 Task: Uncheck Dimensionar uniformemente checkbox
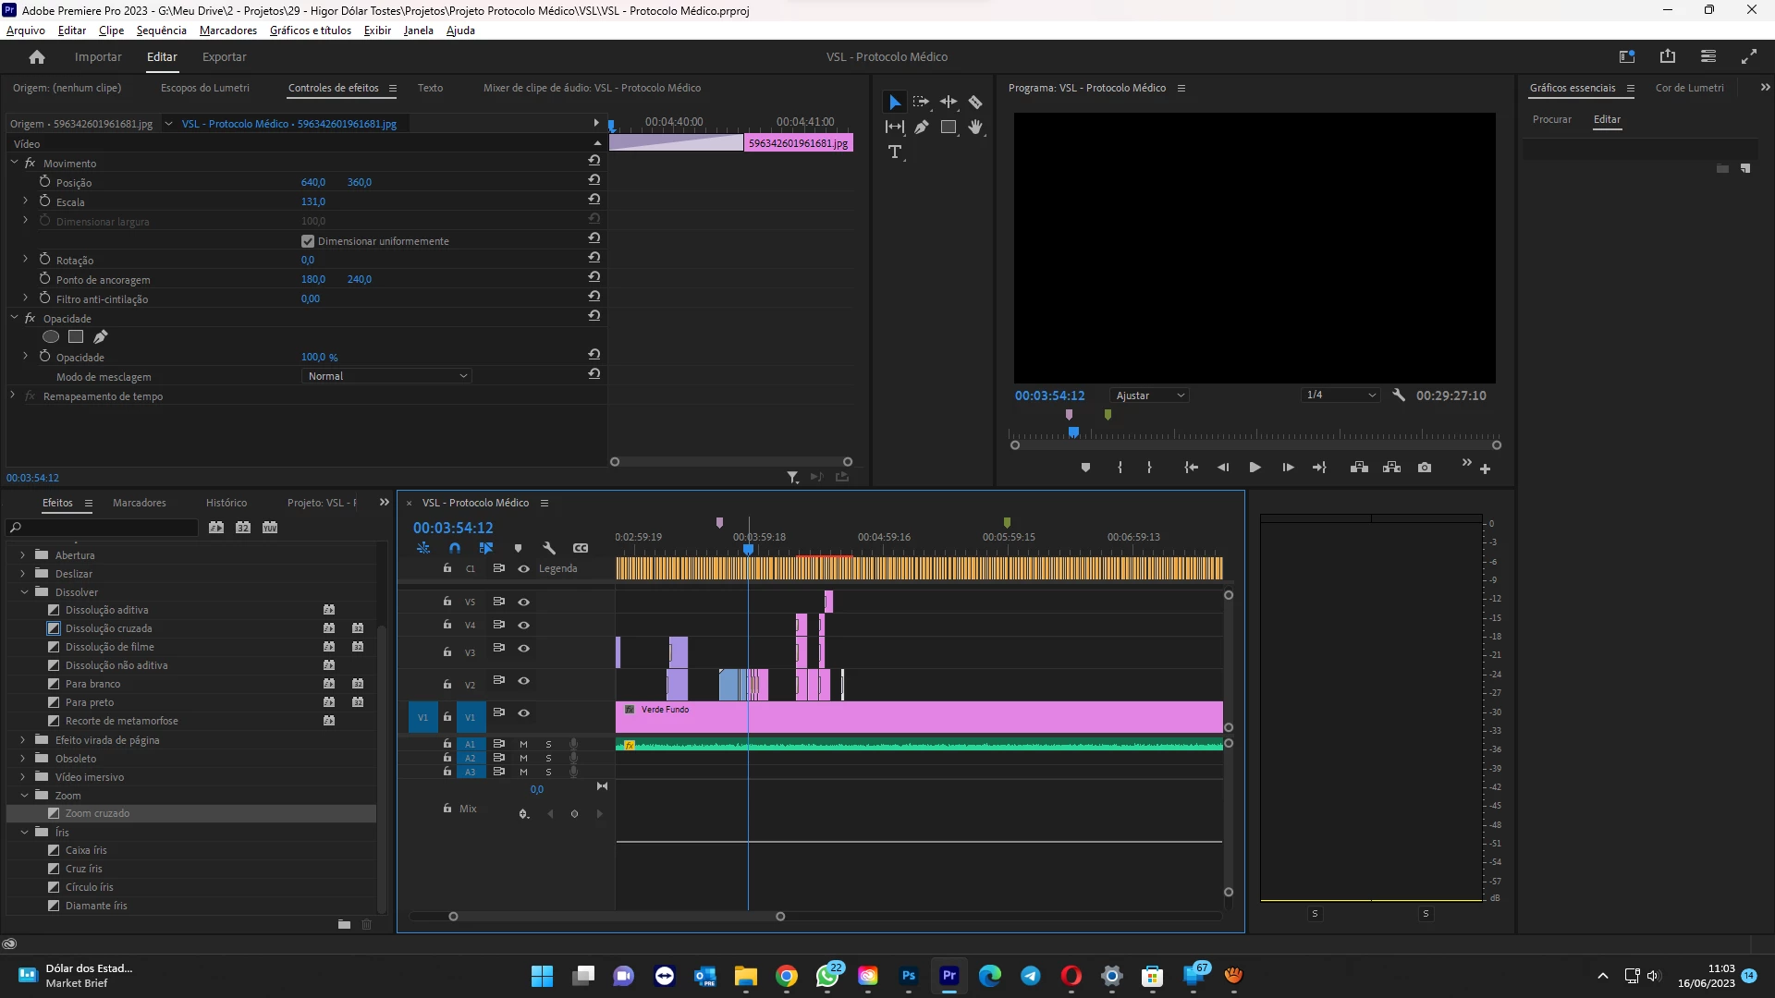(308, 241)
